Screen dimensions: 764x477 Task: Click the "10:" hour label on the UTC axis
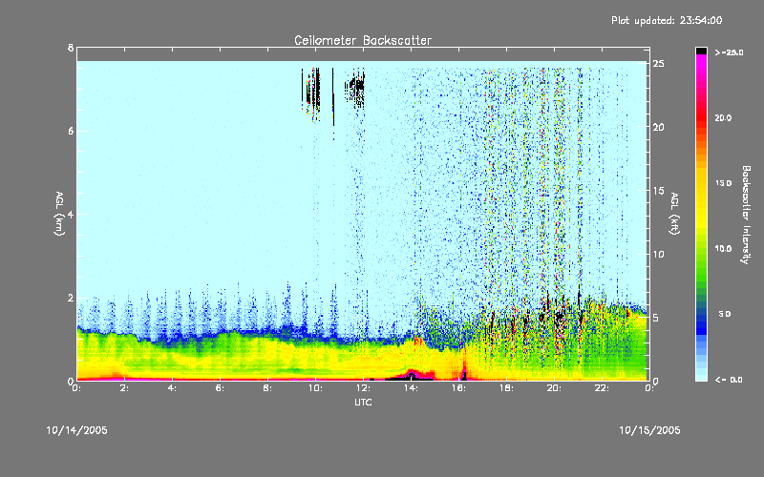316,388
